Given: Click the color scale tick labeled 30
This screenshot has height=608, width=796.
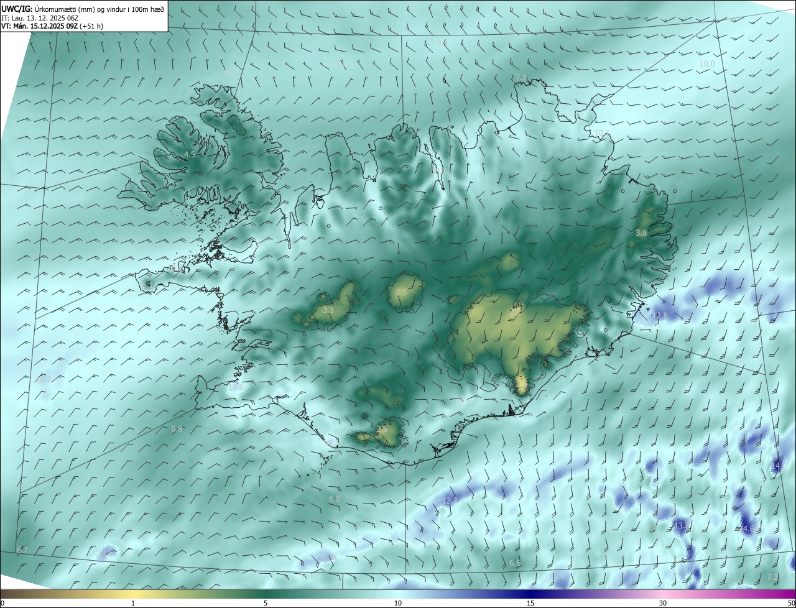Looking at the screenshot, I should tap(663, 604).
